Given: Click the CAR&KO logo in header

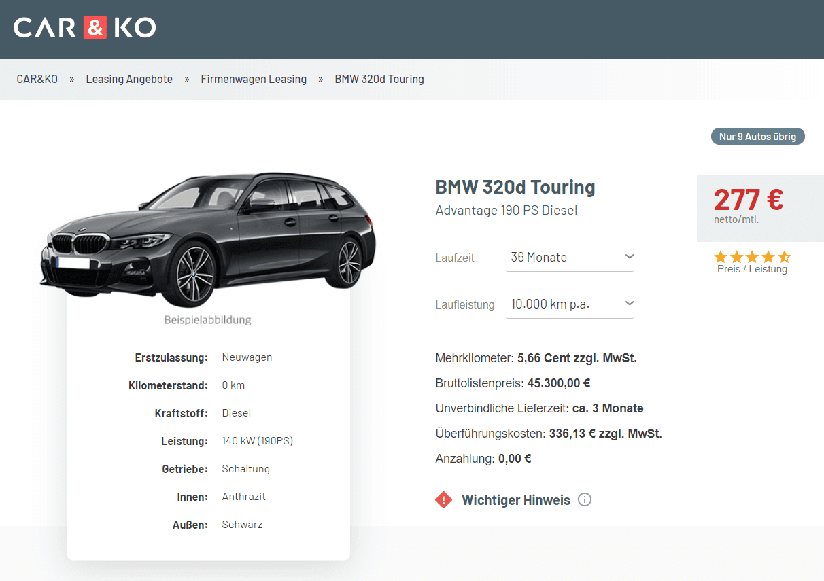Looking at the screenshot, I should (x=85, y=28).
